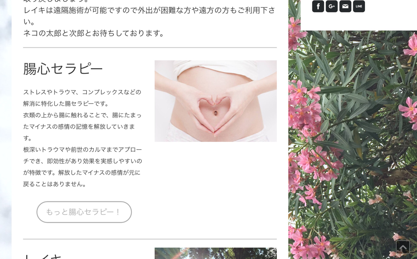417x259 pixels.
Task: Click the heart-hands belly photo
Action: pos(216,101)
